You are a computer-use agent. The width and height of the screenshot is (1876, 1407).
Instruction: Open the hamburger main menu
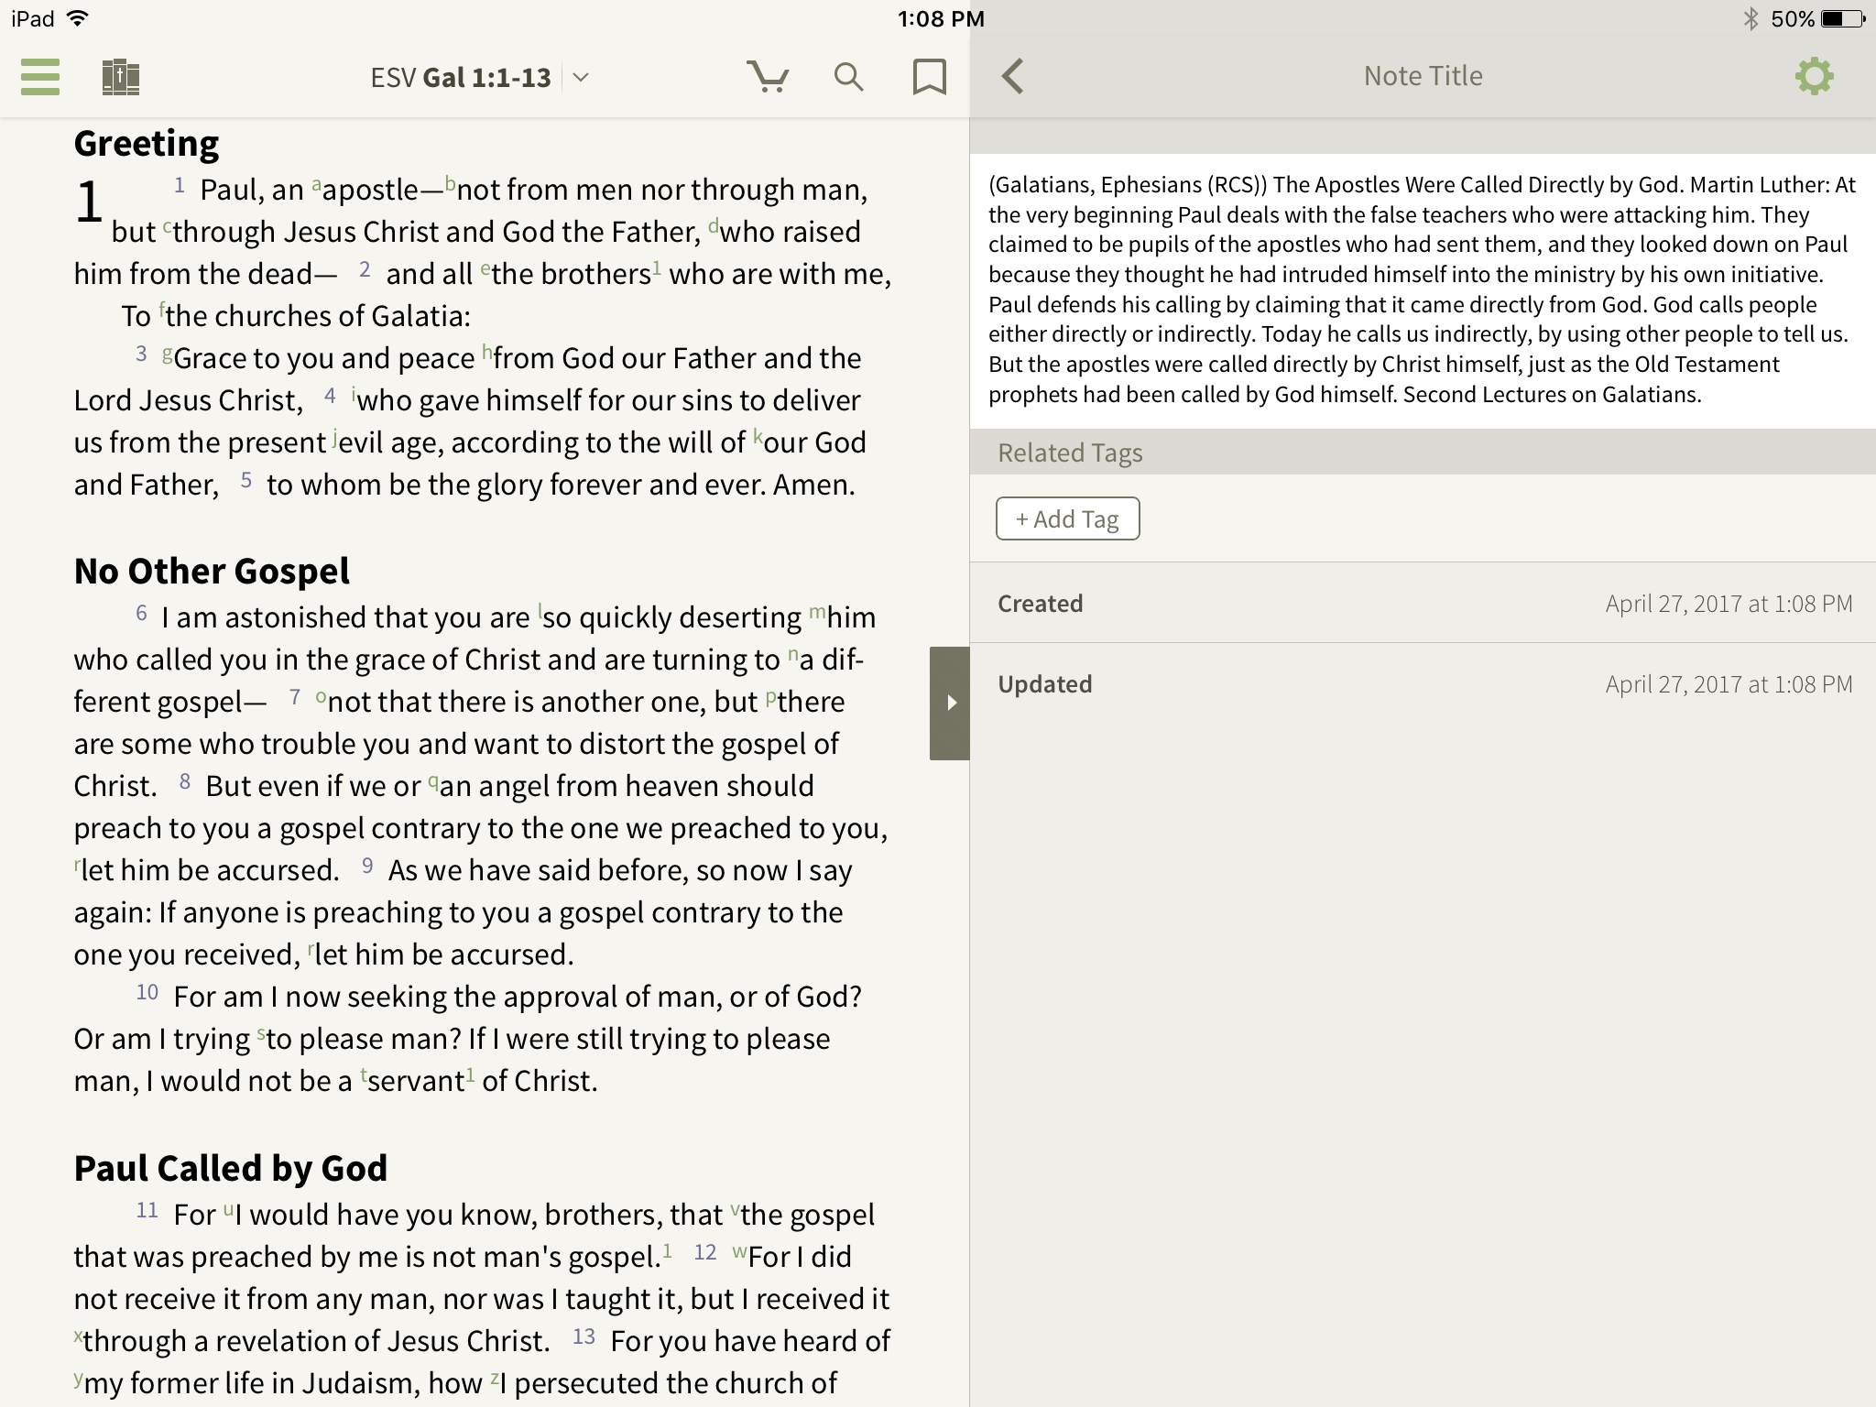(40, 77)
